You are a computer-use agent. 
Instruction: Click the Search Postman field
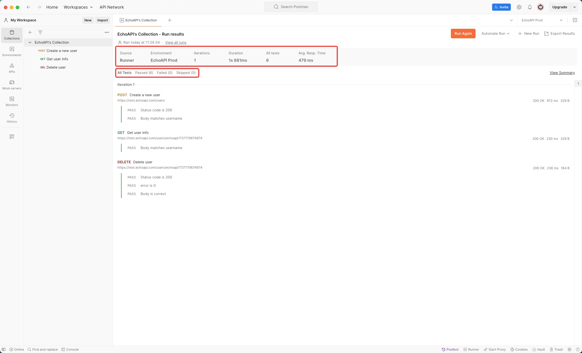pos(291,7)
